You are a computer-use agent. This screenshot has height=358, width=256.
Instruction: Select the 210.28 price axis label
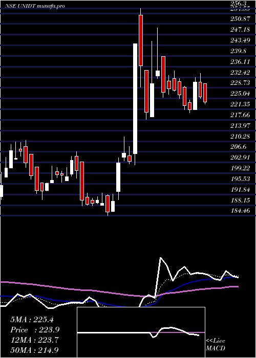240,136
